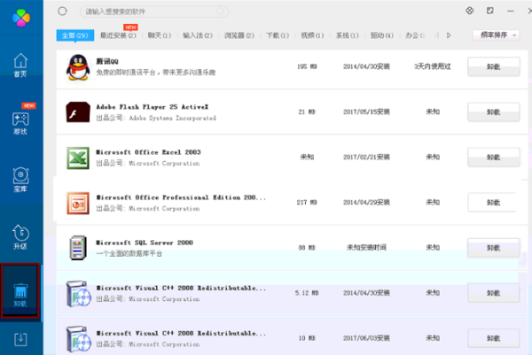Click the Office Professional Edition PowerPoint icon
Viewport: 532px width, 355px height.
pyautogui.click(x=78, y=204)
